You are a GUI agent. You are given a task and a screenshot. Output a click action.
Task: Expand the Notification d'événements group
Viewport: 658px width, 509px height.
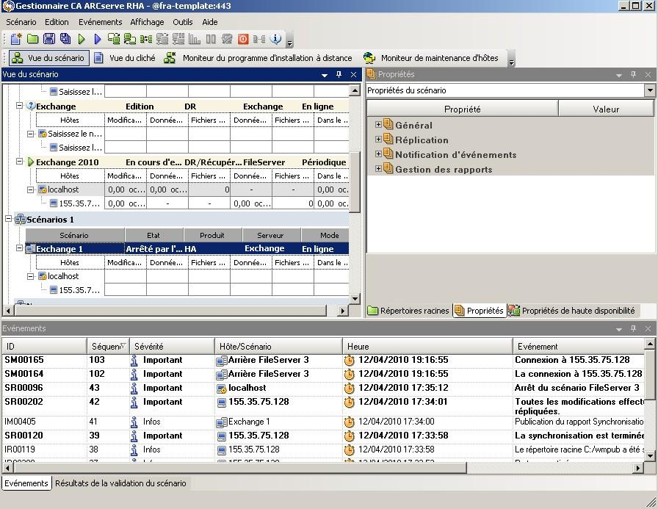[x=379, y=154]
